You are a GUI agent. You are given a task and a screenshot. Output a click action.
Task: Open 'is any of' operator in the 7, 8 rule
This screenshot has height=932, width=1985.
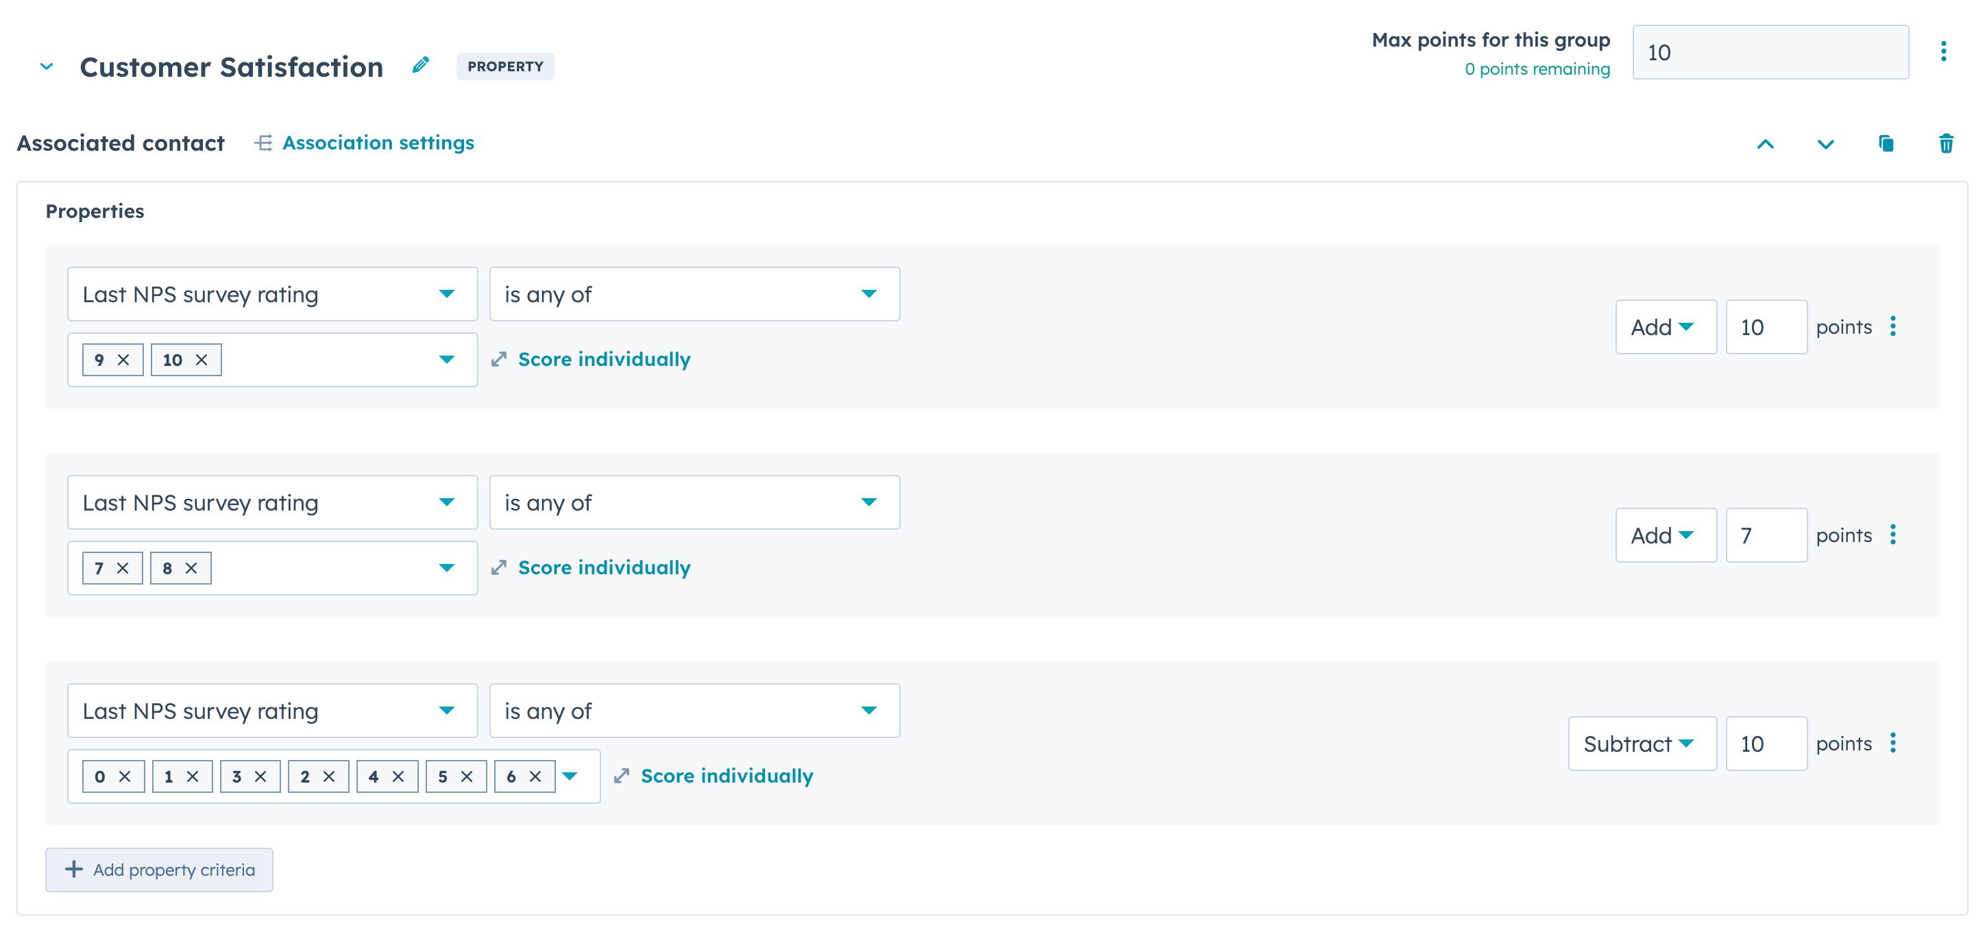tap(694, 502)
